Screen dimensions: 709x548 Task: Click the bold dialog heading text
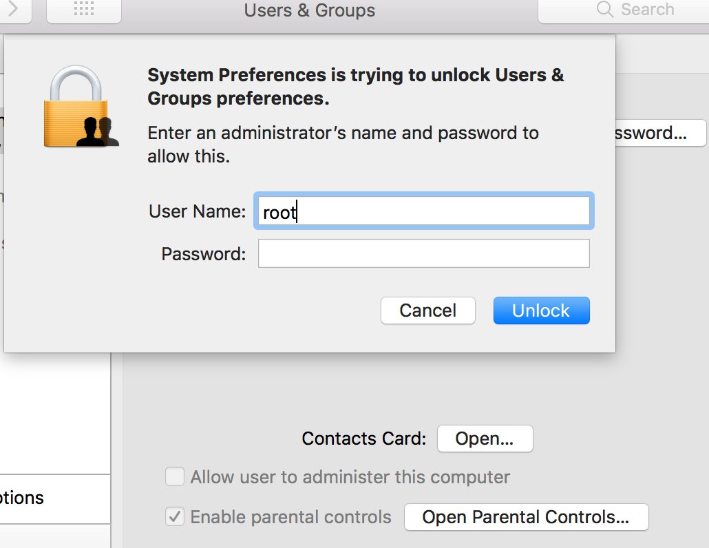click(355, 86)
